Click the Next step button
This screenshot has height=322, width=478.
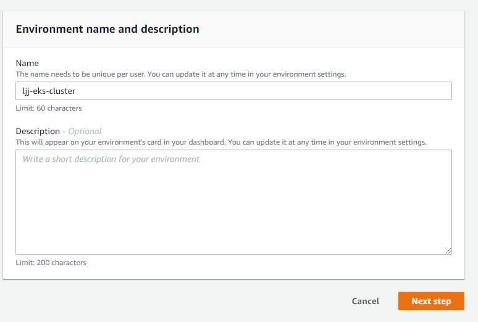click(x=431, y=301)
